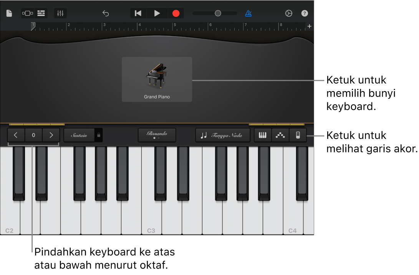
Task: Start playback with the Play button
Action: coord(157,13)
